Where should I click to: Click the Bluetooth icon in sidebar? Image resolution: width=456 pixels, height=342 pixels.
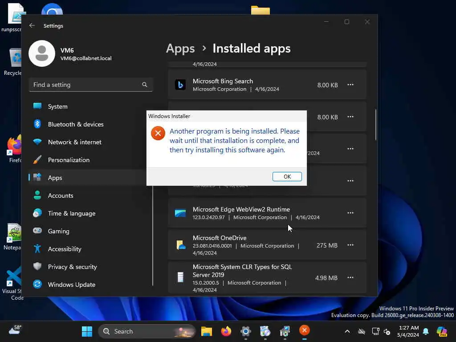click(x=37, y=124)
